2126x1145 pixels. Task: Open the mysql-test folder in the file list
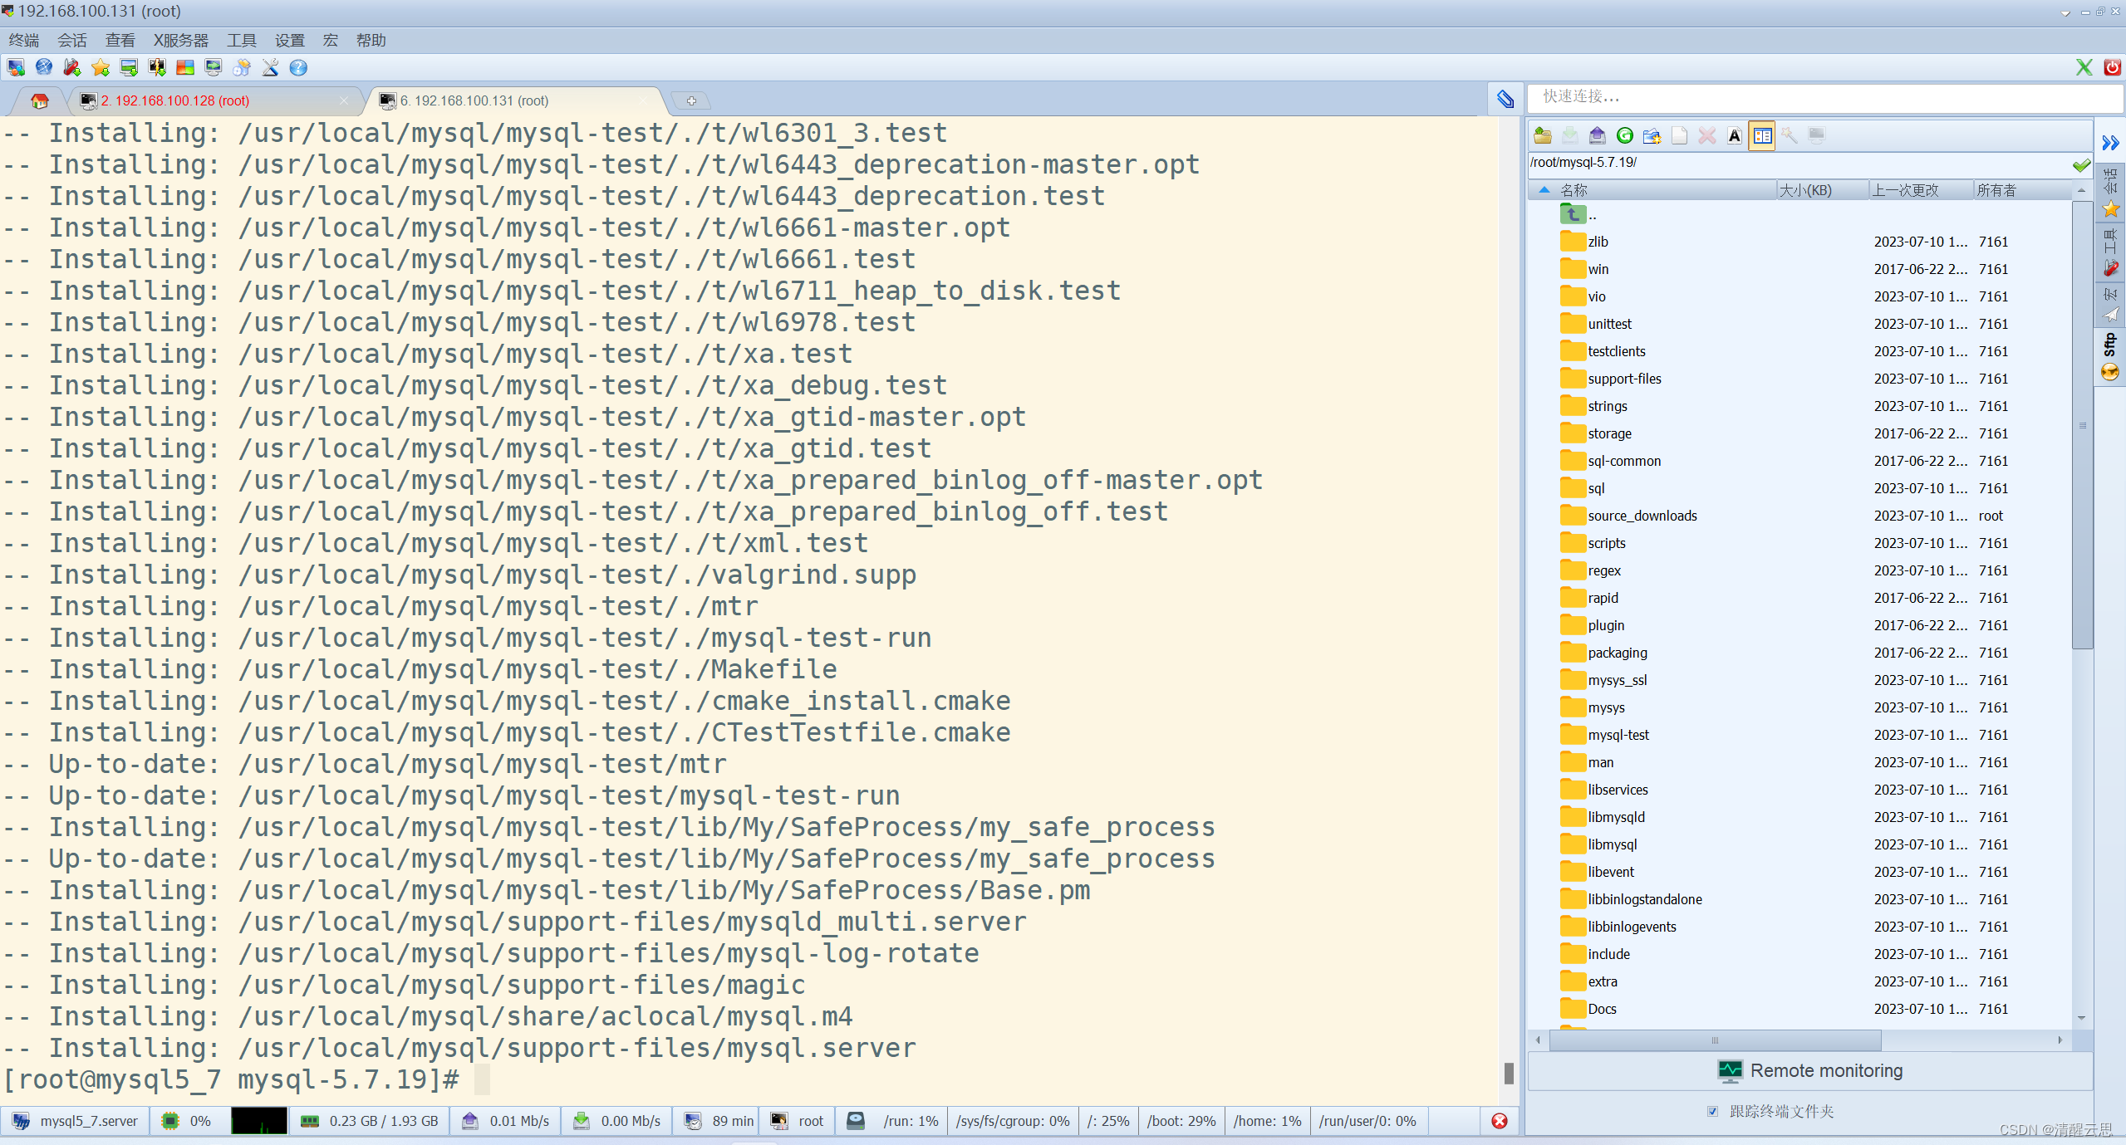1618,735
